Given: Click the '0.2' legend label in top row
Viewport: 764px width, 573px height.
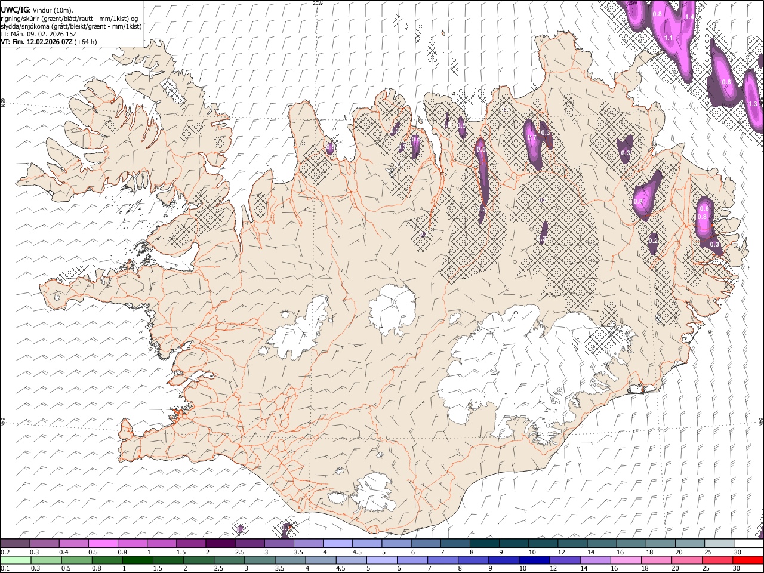Looking at the screenshot, I should 5,552.
